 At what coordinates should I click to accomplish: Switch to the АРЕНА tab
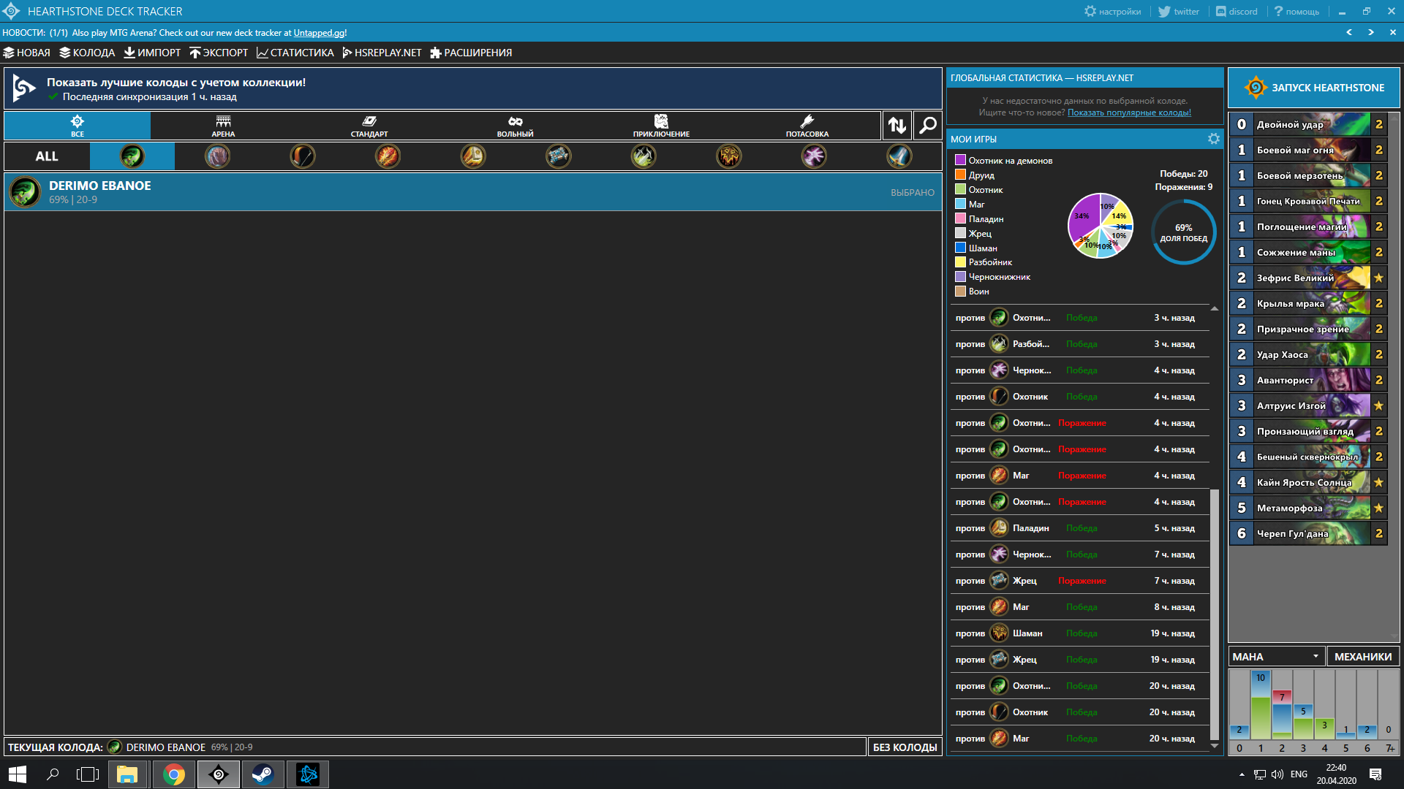(x=223, y=126)
